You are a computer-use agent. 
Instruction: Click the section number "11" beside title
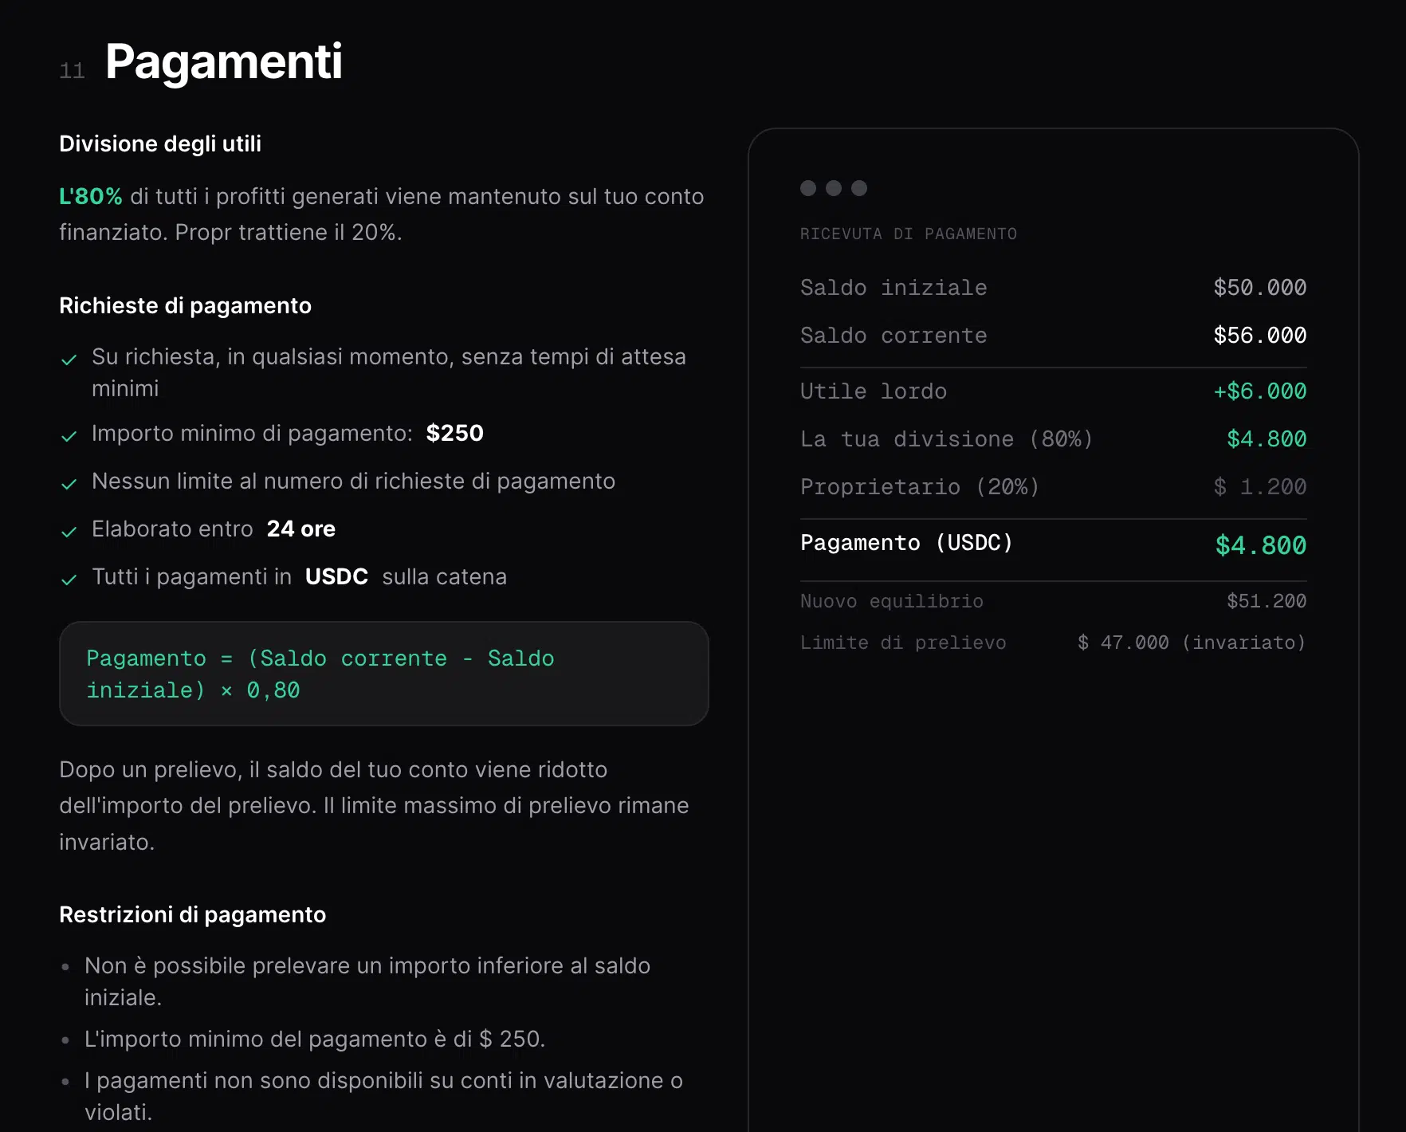tap(72, 70)
